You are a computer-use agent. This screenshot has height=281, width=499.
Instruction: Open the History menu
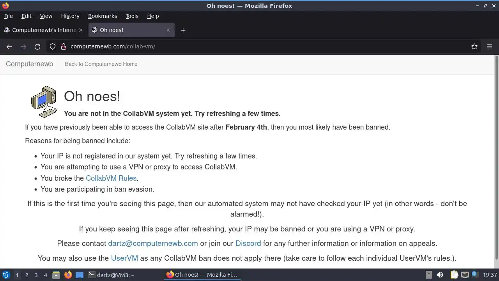(70, 16)
